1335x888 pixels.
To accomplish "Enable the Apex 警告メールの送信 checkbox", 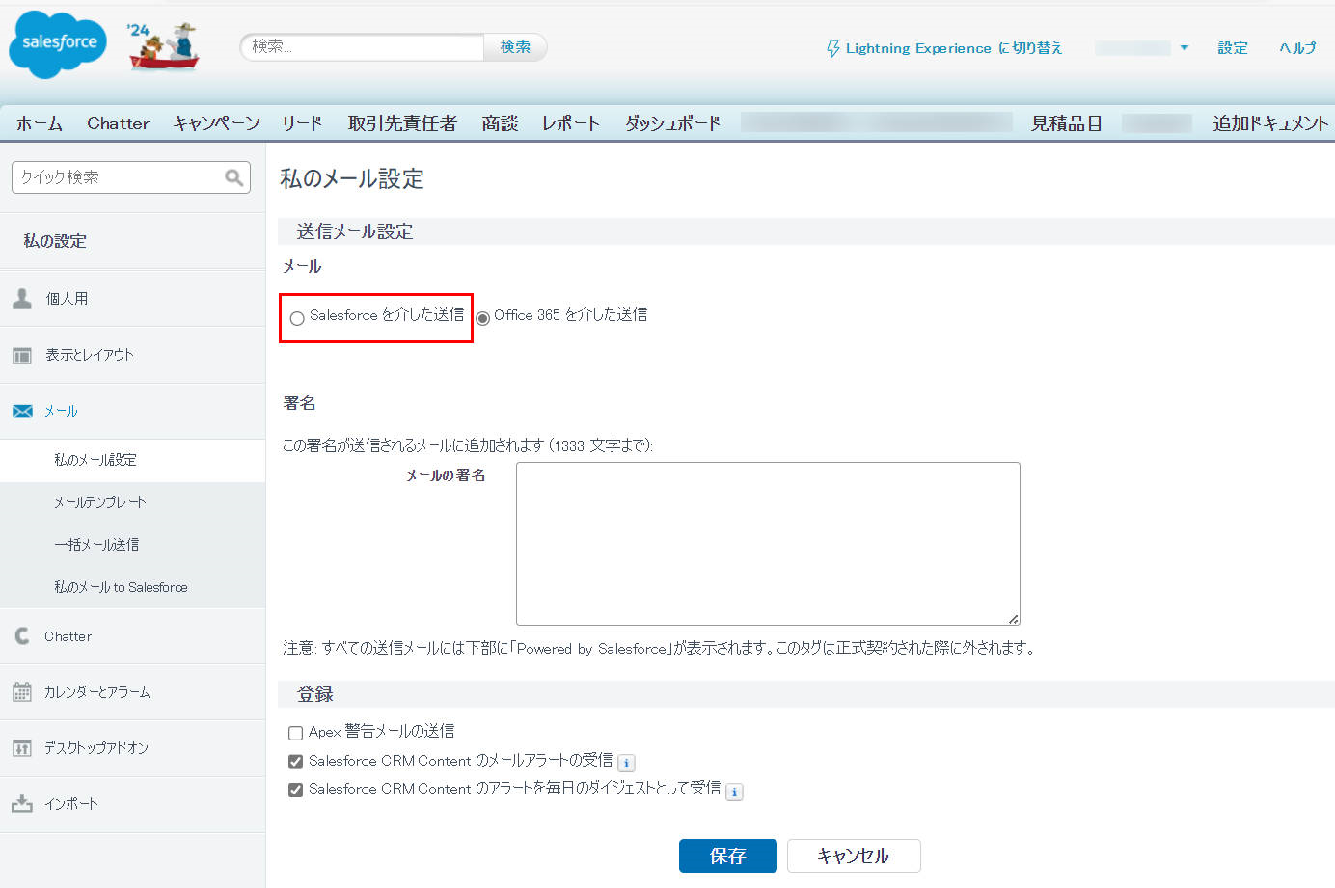I will pyautogui.click(x=295, y=733).
